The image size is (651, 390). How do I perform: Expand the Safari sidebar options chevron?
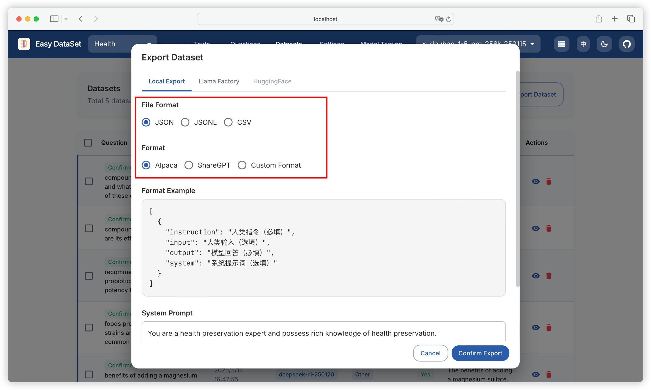click(66, 19)
